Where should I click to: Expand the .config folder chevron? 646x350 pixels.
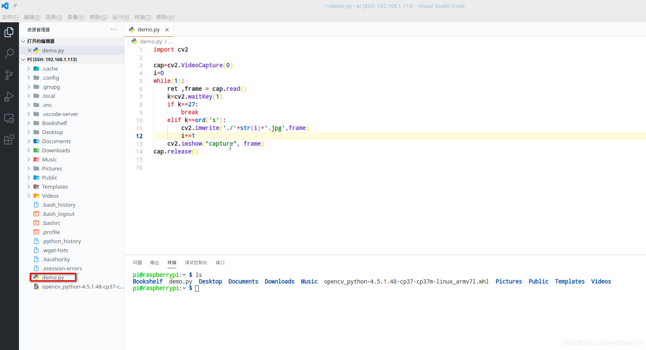coord(28,78)
